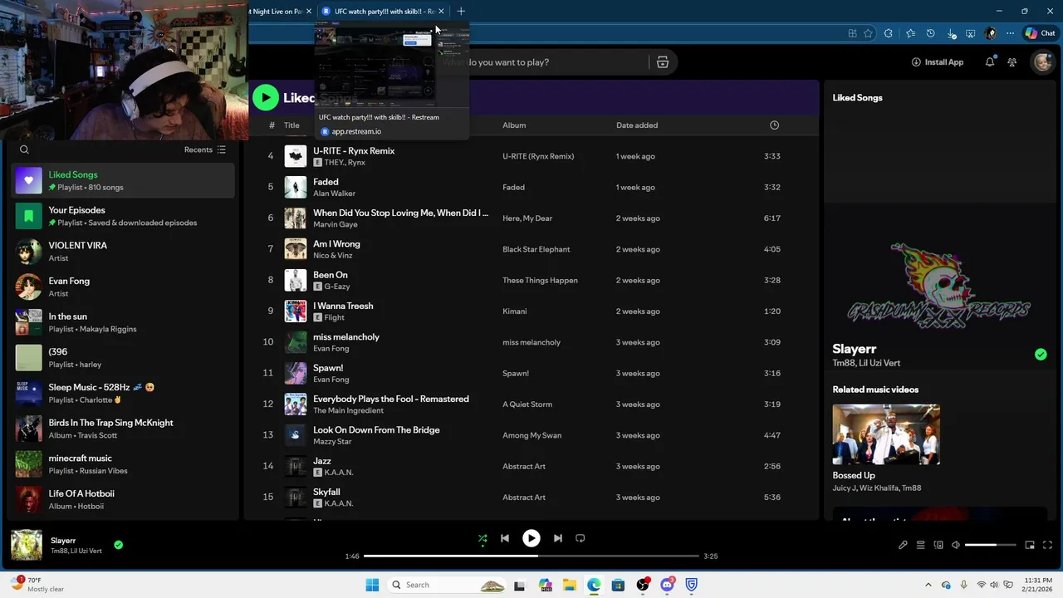Open In the sun playlist
Viewport: 1063px width, 598px height.
tap(123, 322)
